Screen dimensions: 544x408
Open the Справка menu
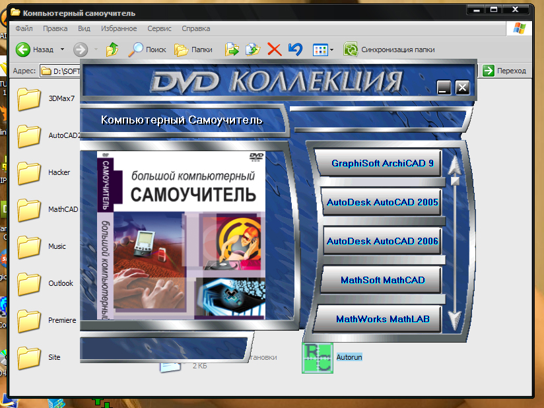coord(195,28)
